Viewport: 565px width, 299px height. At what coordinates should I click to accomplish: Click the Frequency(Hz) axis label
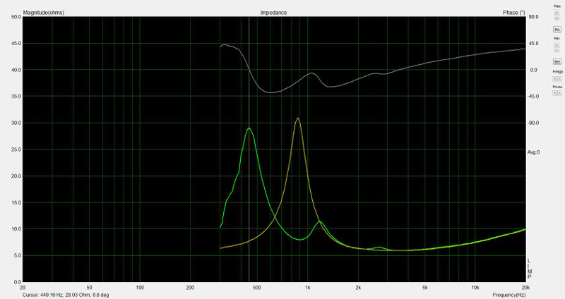[x=509, y=294]
